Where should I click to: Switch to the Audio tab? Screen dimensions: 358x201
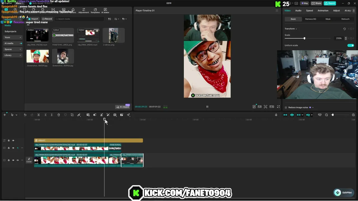[x=298, y=11]
